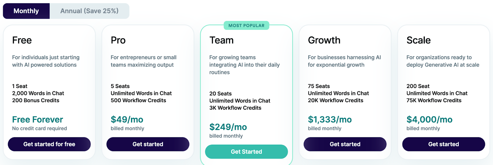
Task: Click the Team plan title
Action: (x=222, y=40)
